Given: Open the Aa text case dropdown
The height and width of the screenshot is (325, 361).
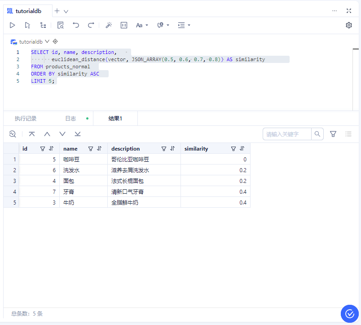Looking at the screenshot, I should (x=142, y=25).
